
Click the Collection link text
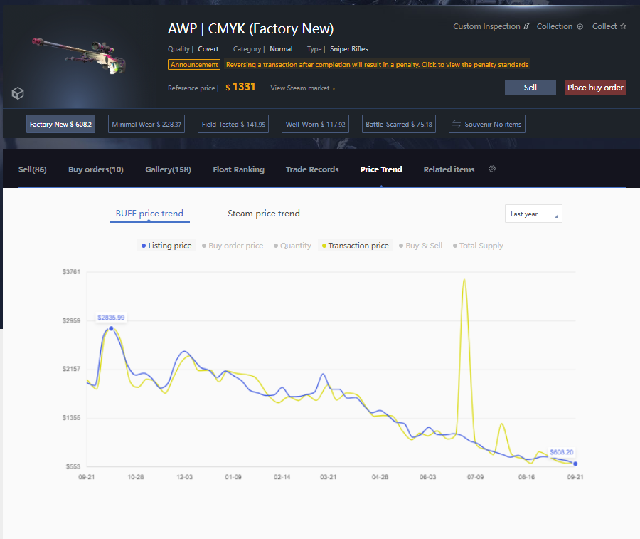(x=554, y=26)
